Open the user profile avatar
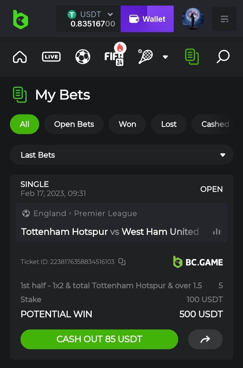Image resolution: width=243 pixels, height=368 pixels. coord(193,19)
